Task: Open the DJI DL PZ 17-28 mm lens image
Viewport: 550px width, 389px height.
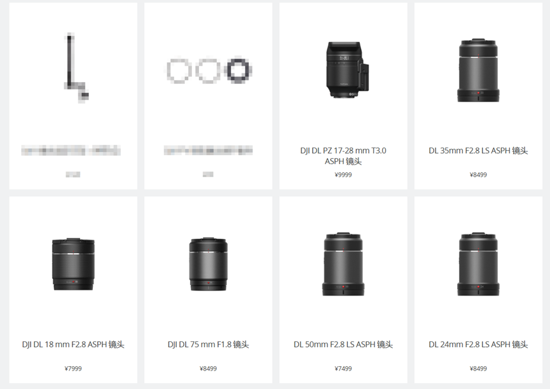Action: [347, 70]
